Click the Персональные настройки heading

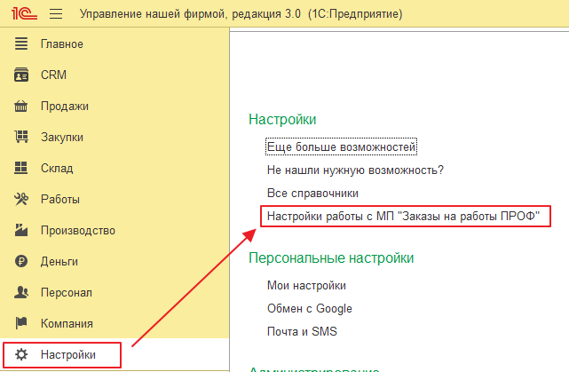click(x=331, y=258)
